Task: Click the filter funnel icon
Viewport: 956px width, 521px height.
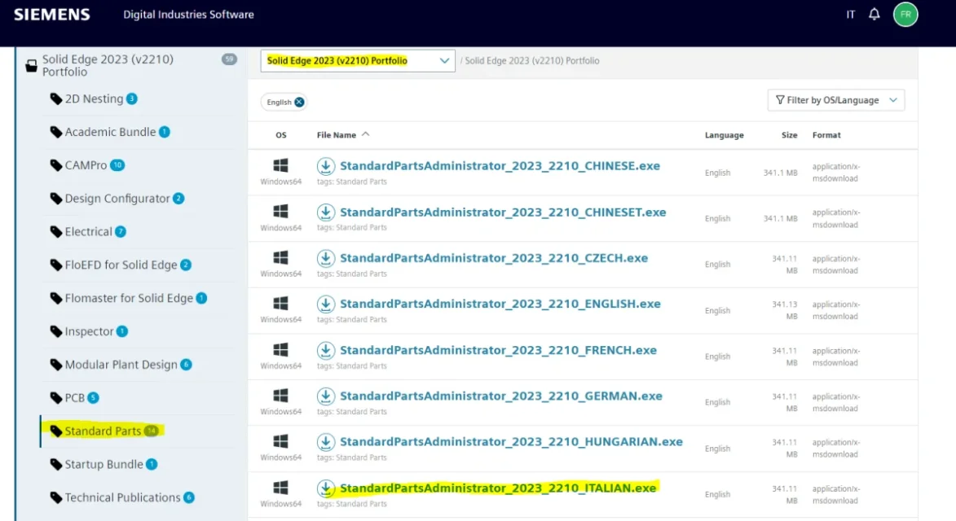Action: [x=780, y=100]
